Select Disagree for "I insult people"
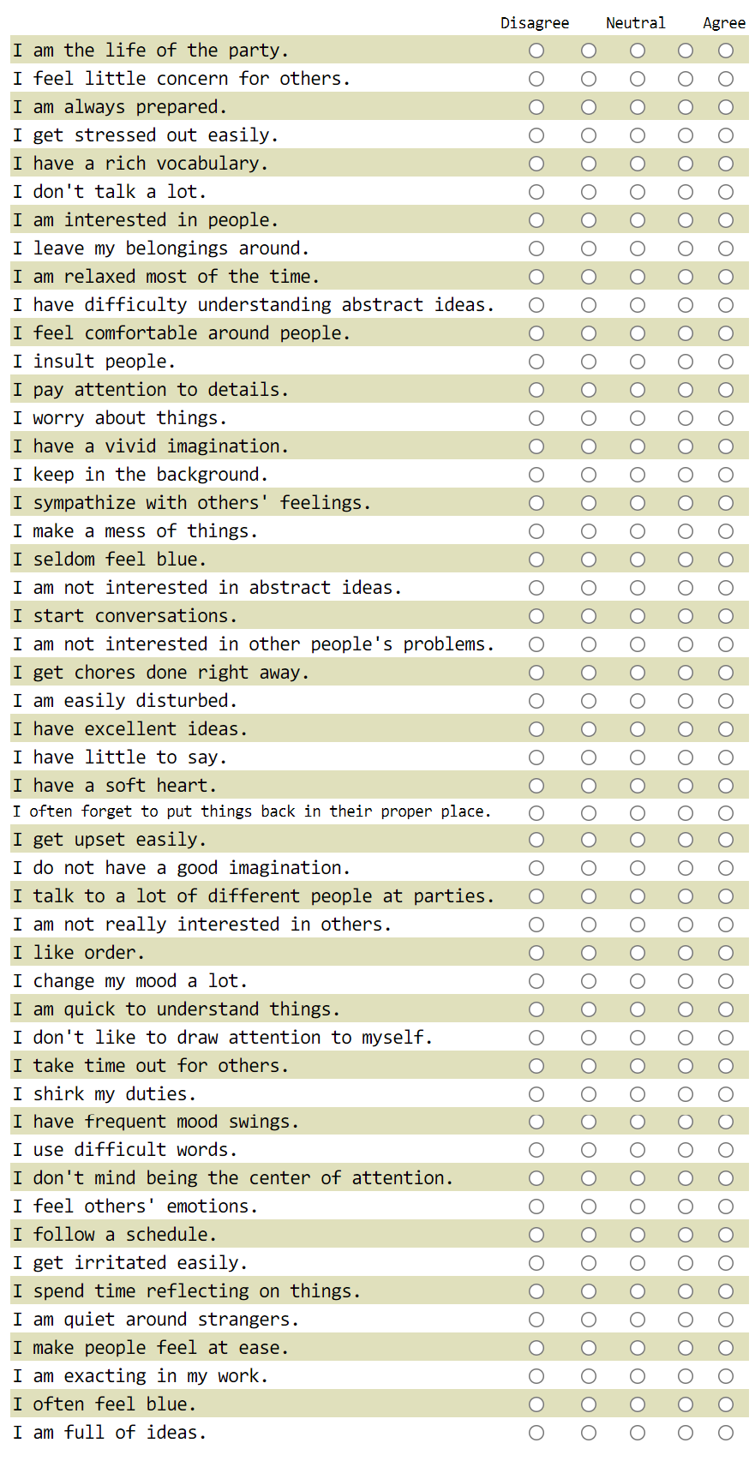 (536, 362)
